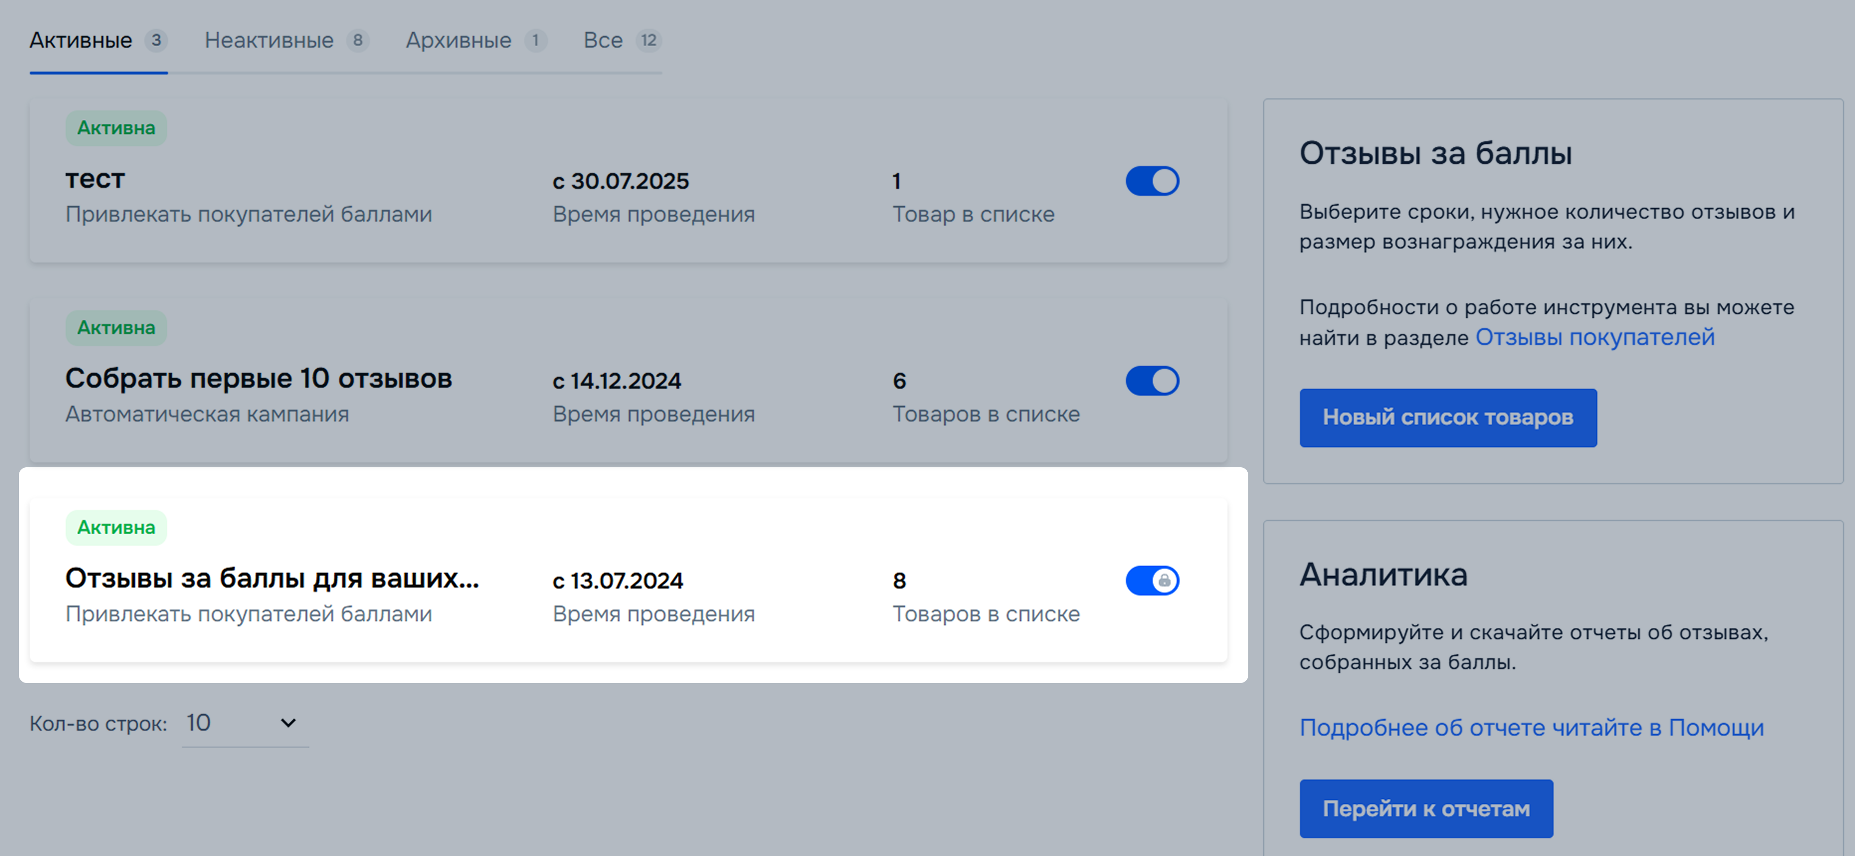Click the count badge 8 on Неактивные
The width and height of the screenshot is (1855, 856).
(358, 40)
